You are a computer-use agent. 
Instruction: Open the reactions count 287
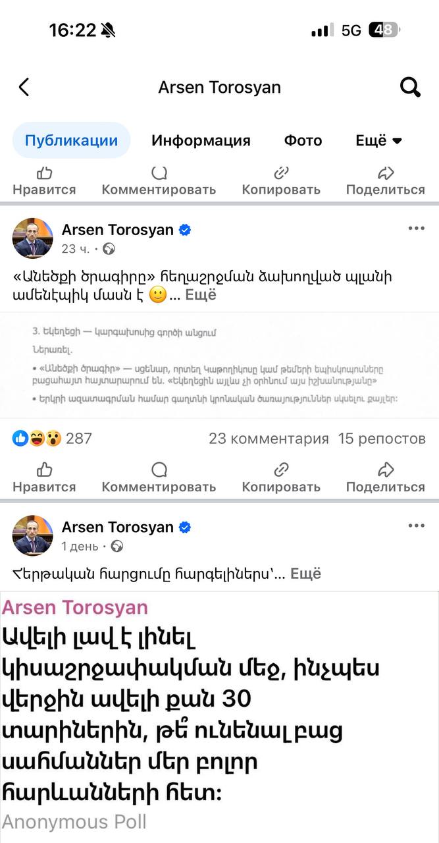[53, 439]
